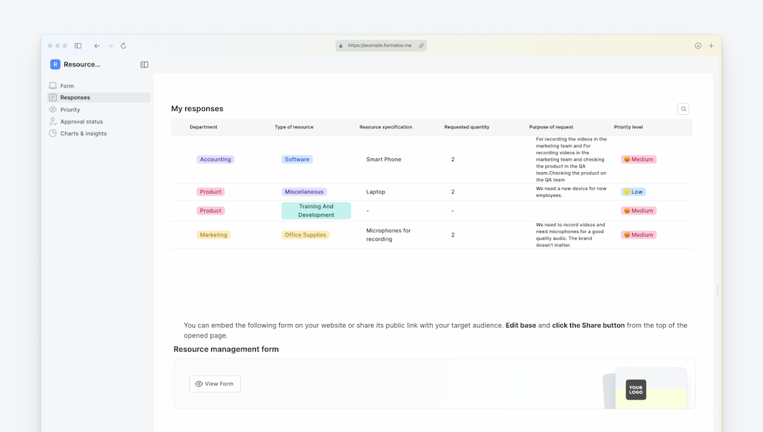Screen dimensions: 763x432
Task: Open the Department column options
Action: 203,127
